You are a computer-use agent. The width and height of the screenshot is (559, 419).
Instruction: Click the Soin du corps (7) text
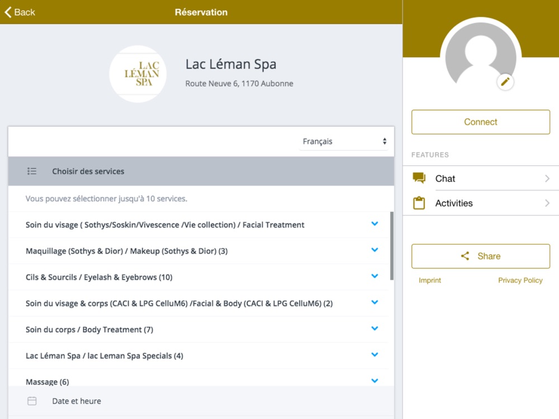(x=89, y=330)
